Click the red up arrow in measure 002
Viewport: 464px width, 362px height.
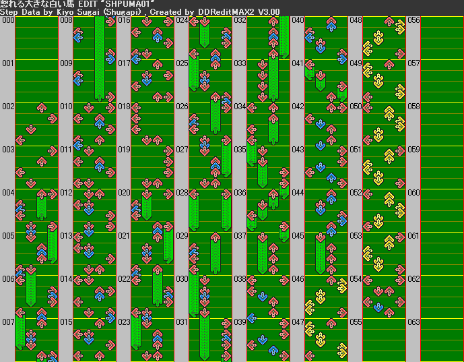[x=42, y=108]
